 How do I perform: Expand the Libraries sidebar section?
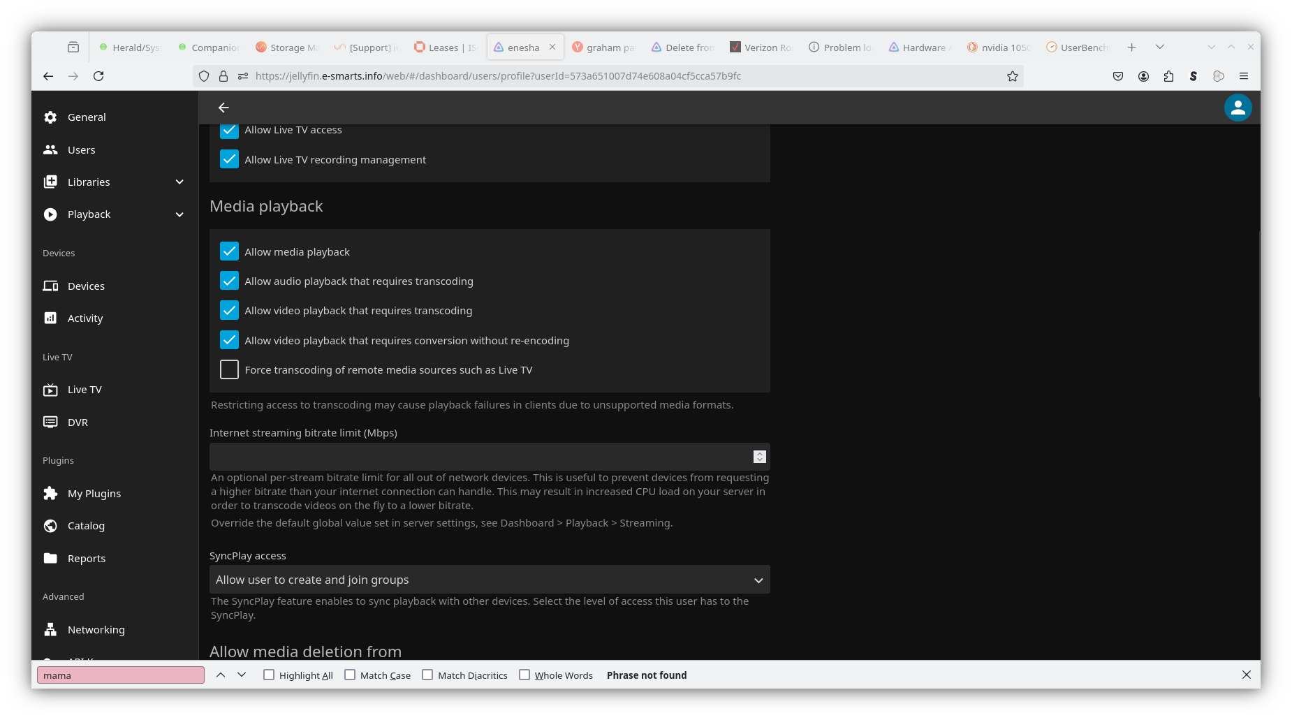tap(179, 182)
